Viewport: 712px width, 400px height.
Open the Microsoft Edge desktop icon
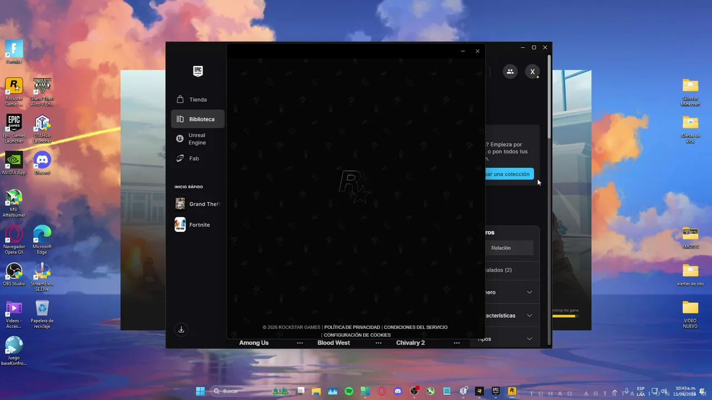tap(42, 239)
